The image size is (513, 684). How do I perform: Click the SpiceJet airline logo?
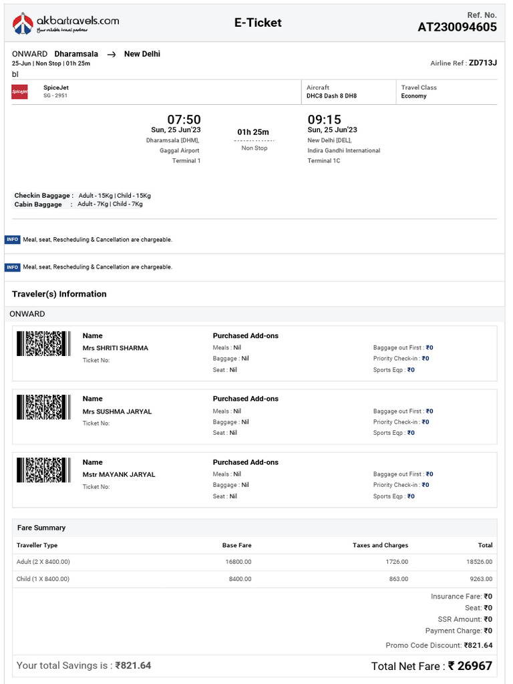19,92
